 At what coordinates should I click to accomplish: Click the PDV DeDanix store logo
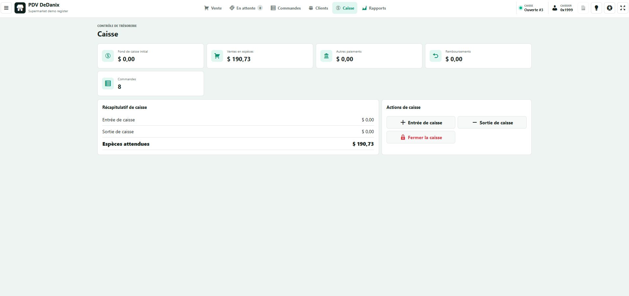20,8
